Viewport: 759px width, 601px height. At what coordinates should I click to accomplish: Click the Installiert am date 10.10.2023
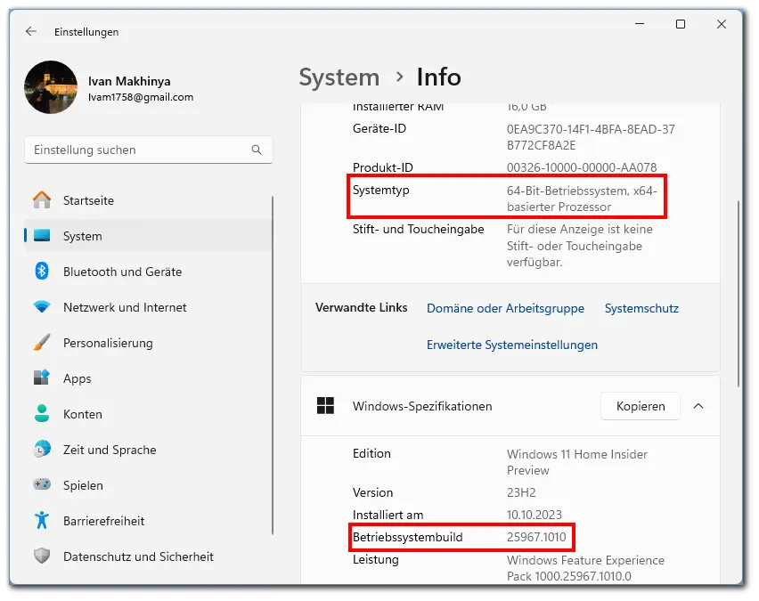pos(534,515)
